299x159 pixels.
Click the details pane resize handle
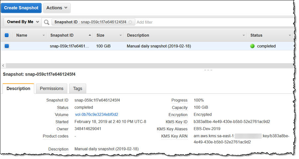click(x=209, y=70)
